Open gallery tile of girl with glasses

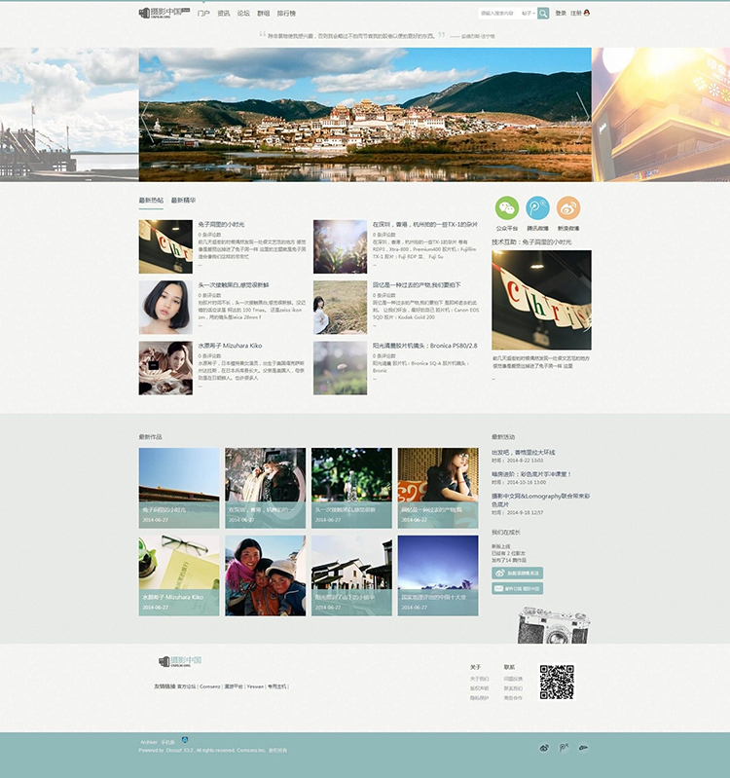pyautogui.click(x=438, y=488)
